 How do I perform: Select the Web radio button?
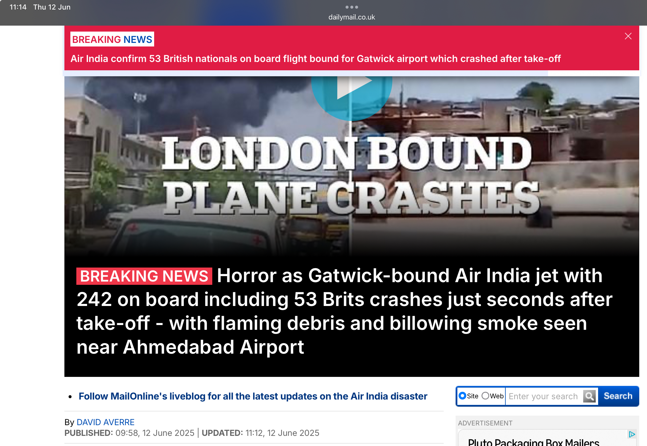(x=485, y=396)
